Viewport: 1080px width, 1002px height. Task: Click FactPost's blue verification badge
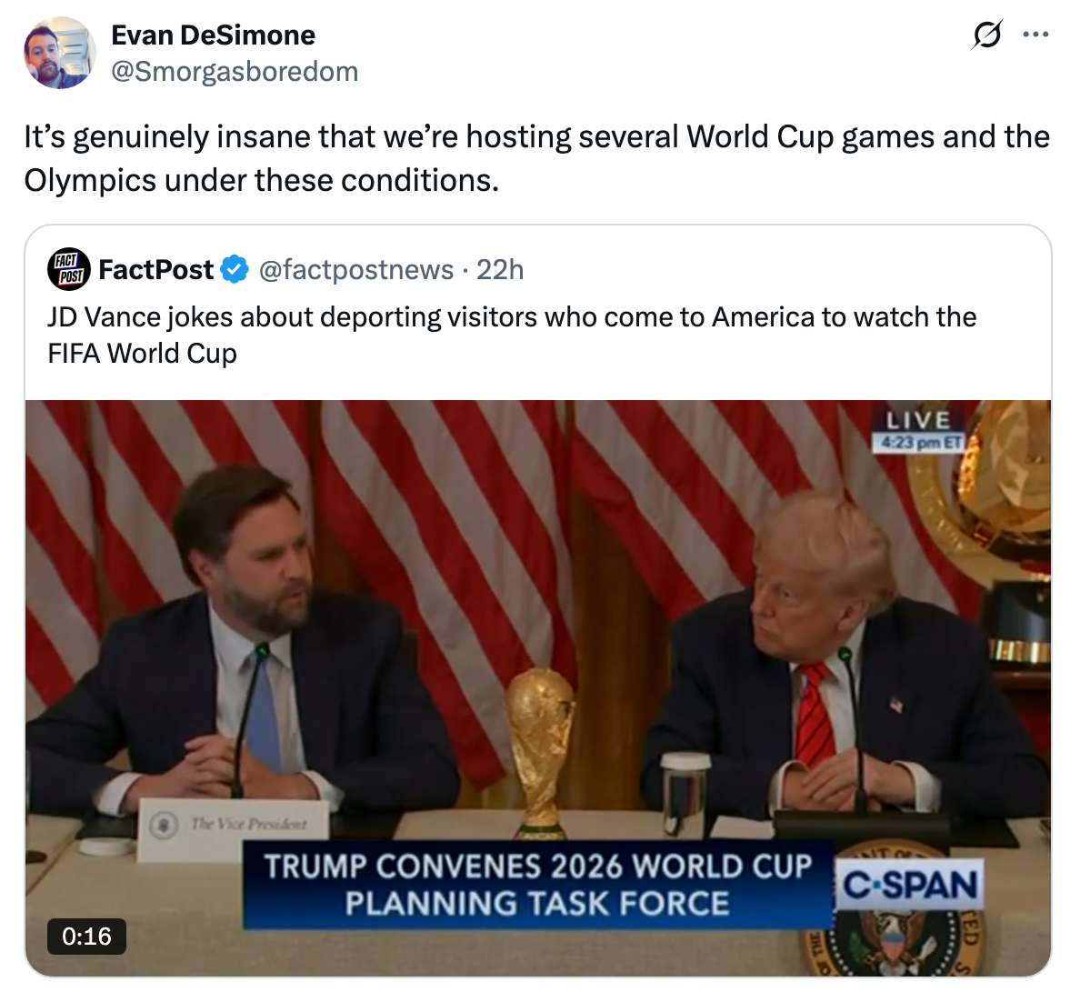click(235, 269)
